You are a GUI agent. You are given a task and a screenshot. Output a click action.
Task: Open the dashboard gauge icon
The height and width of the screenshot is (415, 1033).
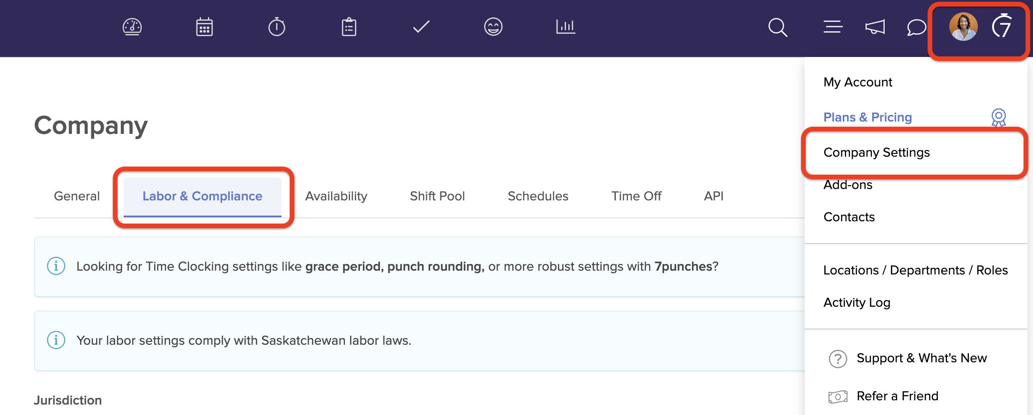pyautogui.click(x=132, y=27)
